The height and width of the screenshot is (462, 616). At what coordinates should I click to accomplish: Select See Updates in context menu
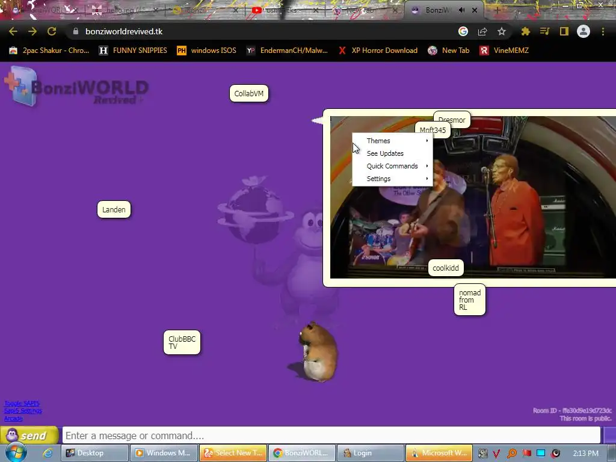point(392,153)
